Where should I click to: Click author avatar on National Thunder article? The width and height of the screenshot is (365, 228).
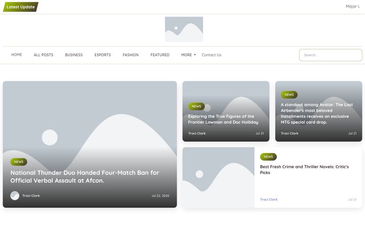tap(15, 196)
